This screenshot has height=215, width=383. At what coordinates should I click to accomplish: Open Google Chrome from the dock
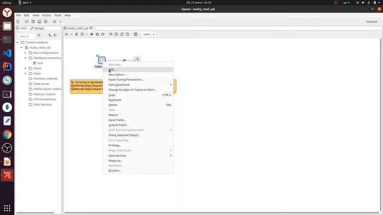tap(7, 134)
